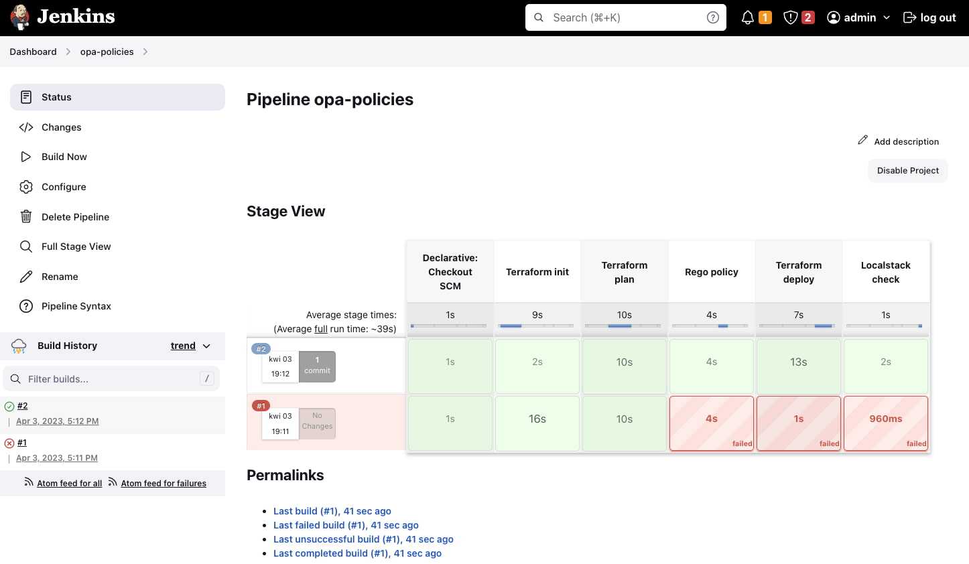969x564 pixels.
Task: Click the Disable Project button
Action: [907, 170]
